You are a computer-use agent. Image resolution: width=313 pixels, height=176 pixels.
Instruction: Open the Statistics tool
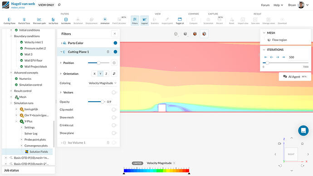click(x=155, y=21)
